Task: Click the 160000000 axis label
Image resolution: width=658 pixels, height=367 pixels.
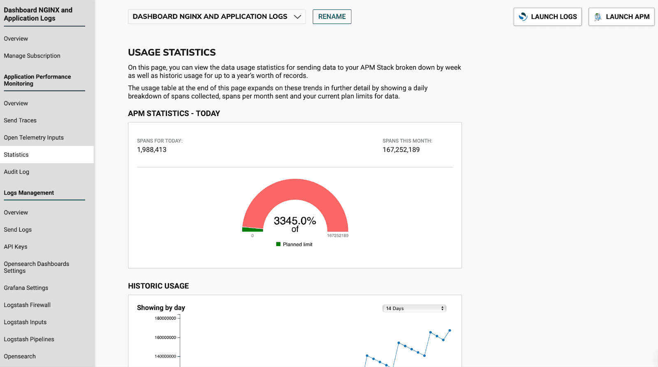Action: (x=165, y=337)
